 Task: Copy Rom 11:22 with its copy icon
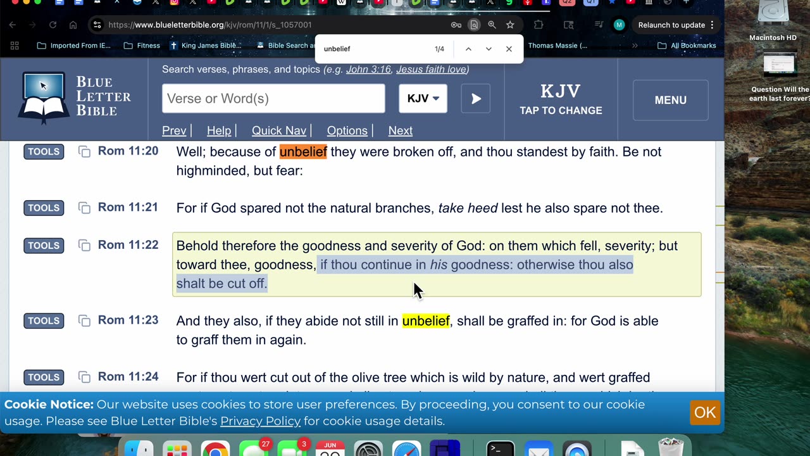[84, 246]
